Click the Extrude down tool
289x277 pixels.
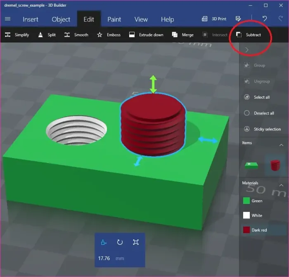tap(146, 35)
